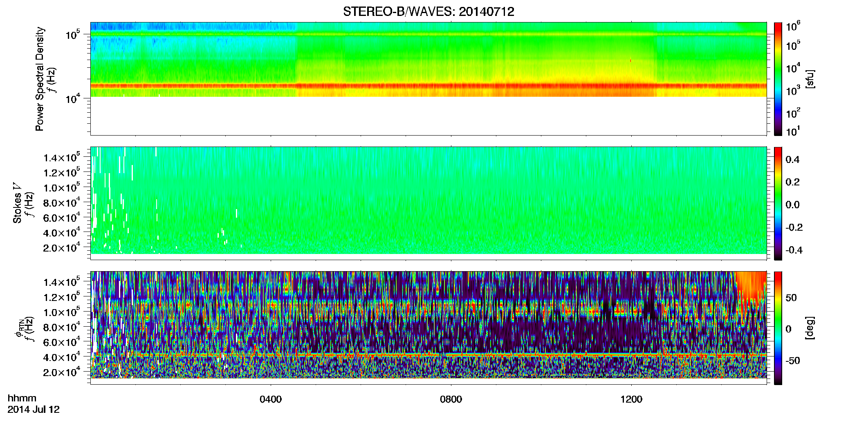Click the 10^6 tick on the sfu color bar
Image resolution: width=857 pixels, height=441 pixels.
793,27
